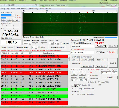Click the green waterfall spectrum display
The image size is (119, 108).
[70, 24]
